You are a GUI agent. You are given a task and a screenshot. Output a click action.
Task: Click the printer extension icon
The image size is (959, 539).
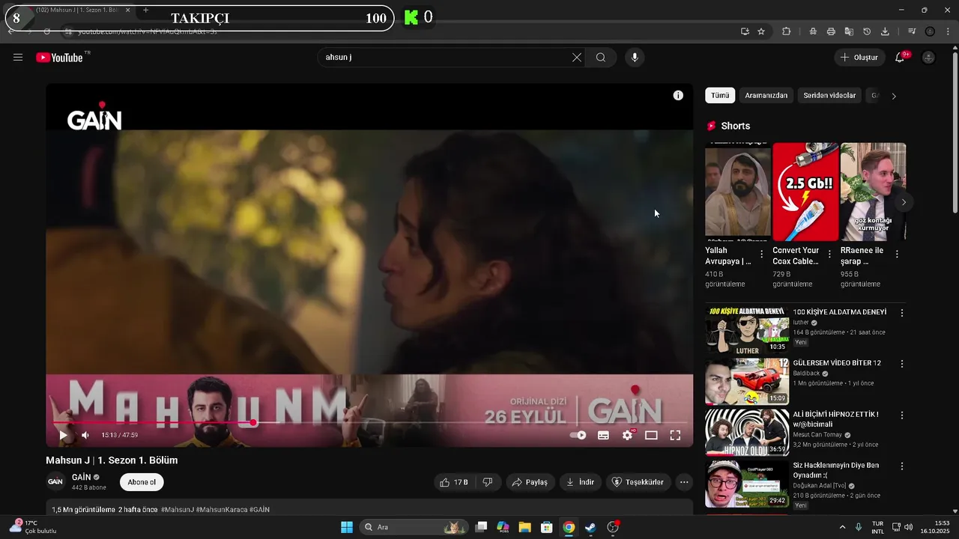pyautogui.click(x=831, y=31)
